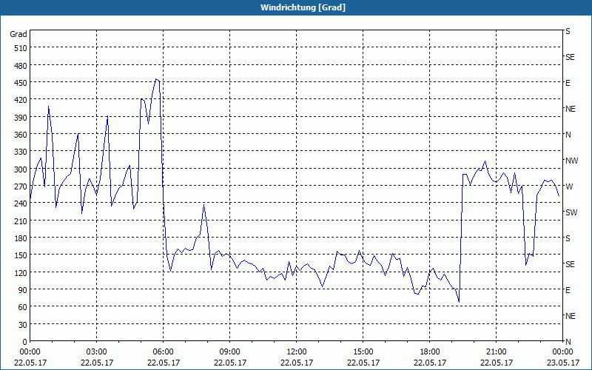Select the 60 y-axis value

coord(22,307)
